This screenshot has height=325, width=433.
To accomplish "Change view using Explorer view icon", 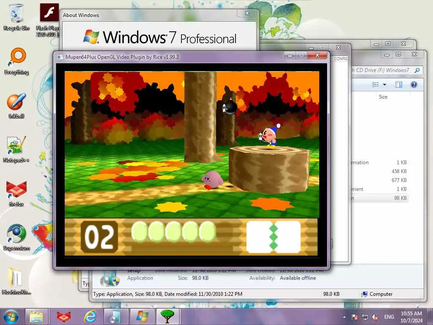I will coord(375,85).
